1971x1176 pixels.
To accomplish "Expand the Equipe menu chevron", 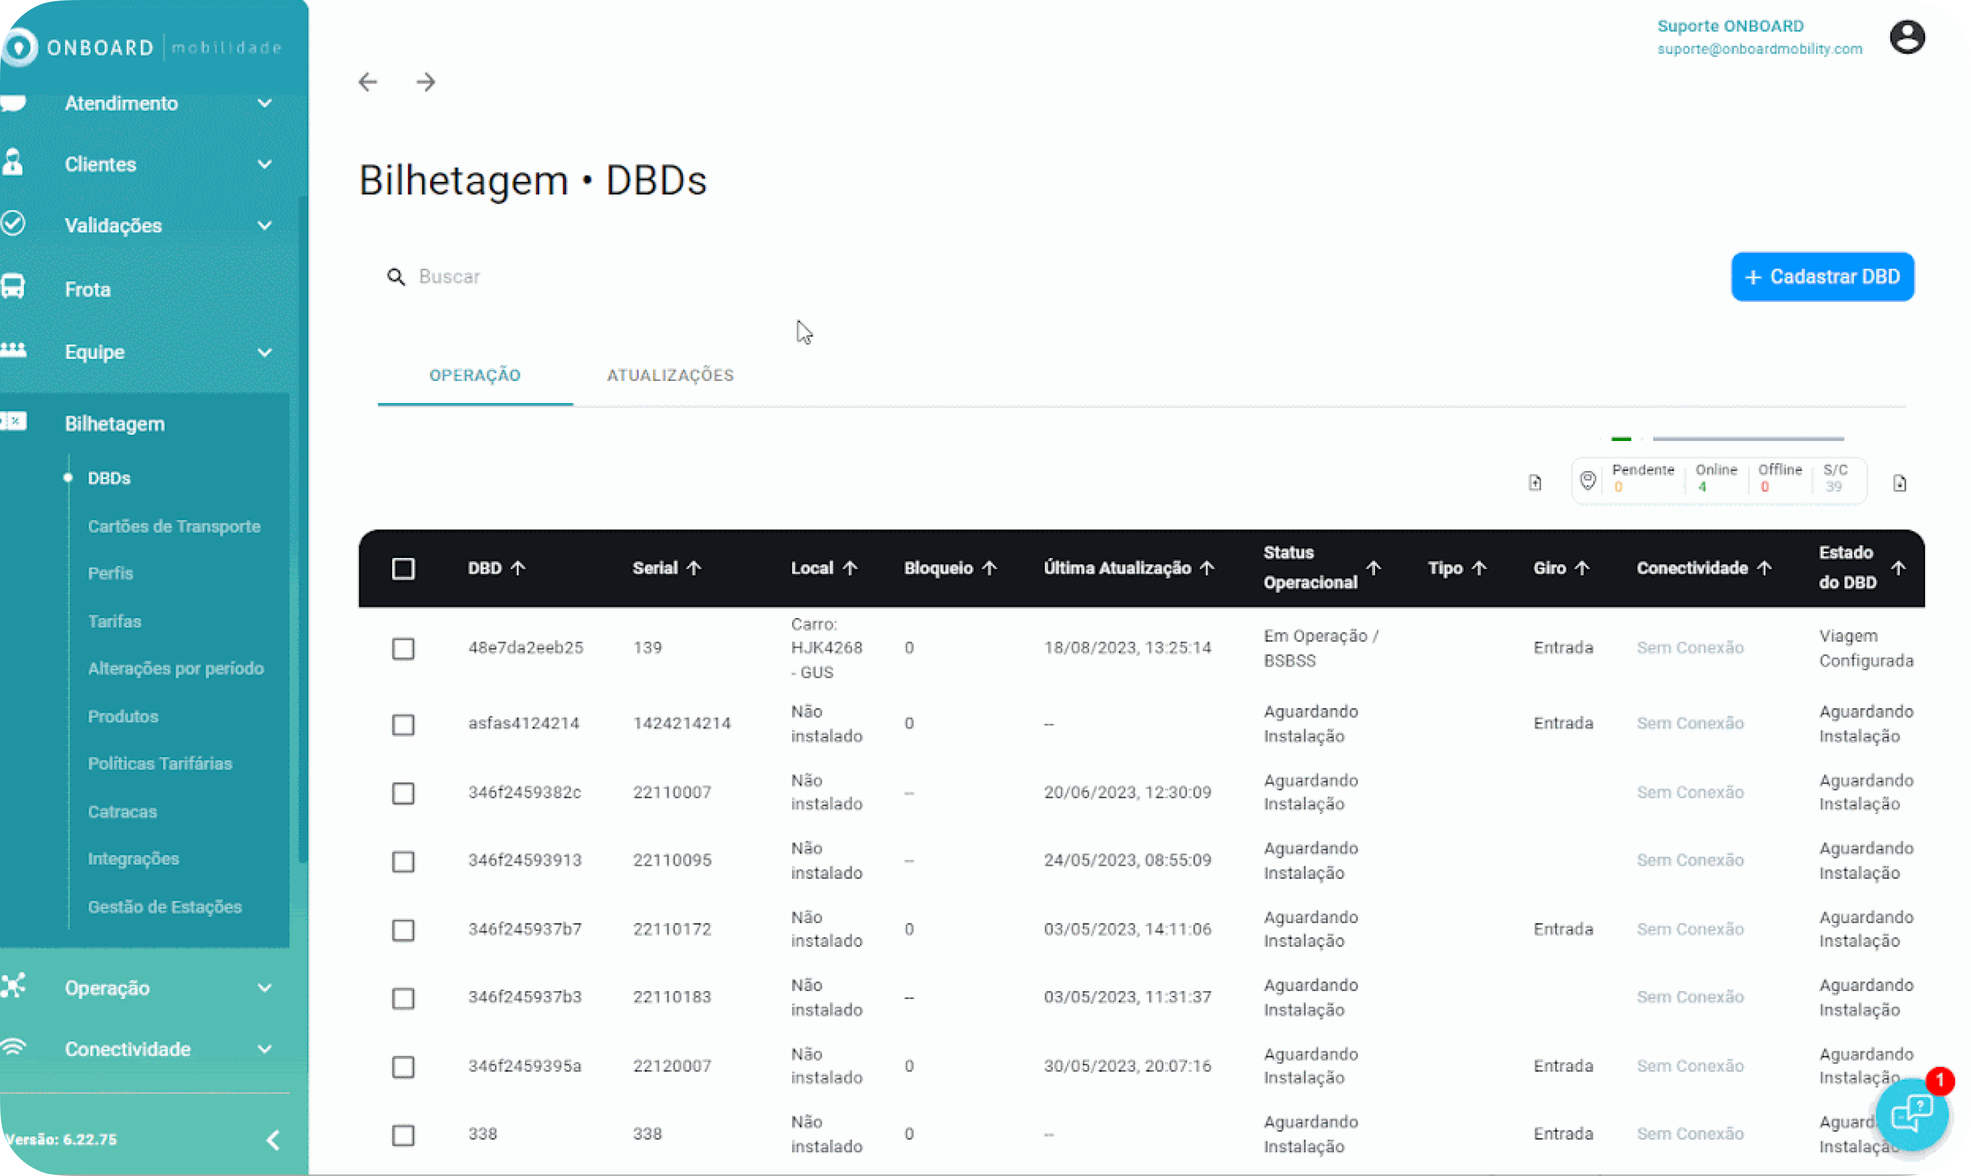I will point(265,353).
